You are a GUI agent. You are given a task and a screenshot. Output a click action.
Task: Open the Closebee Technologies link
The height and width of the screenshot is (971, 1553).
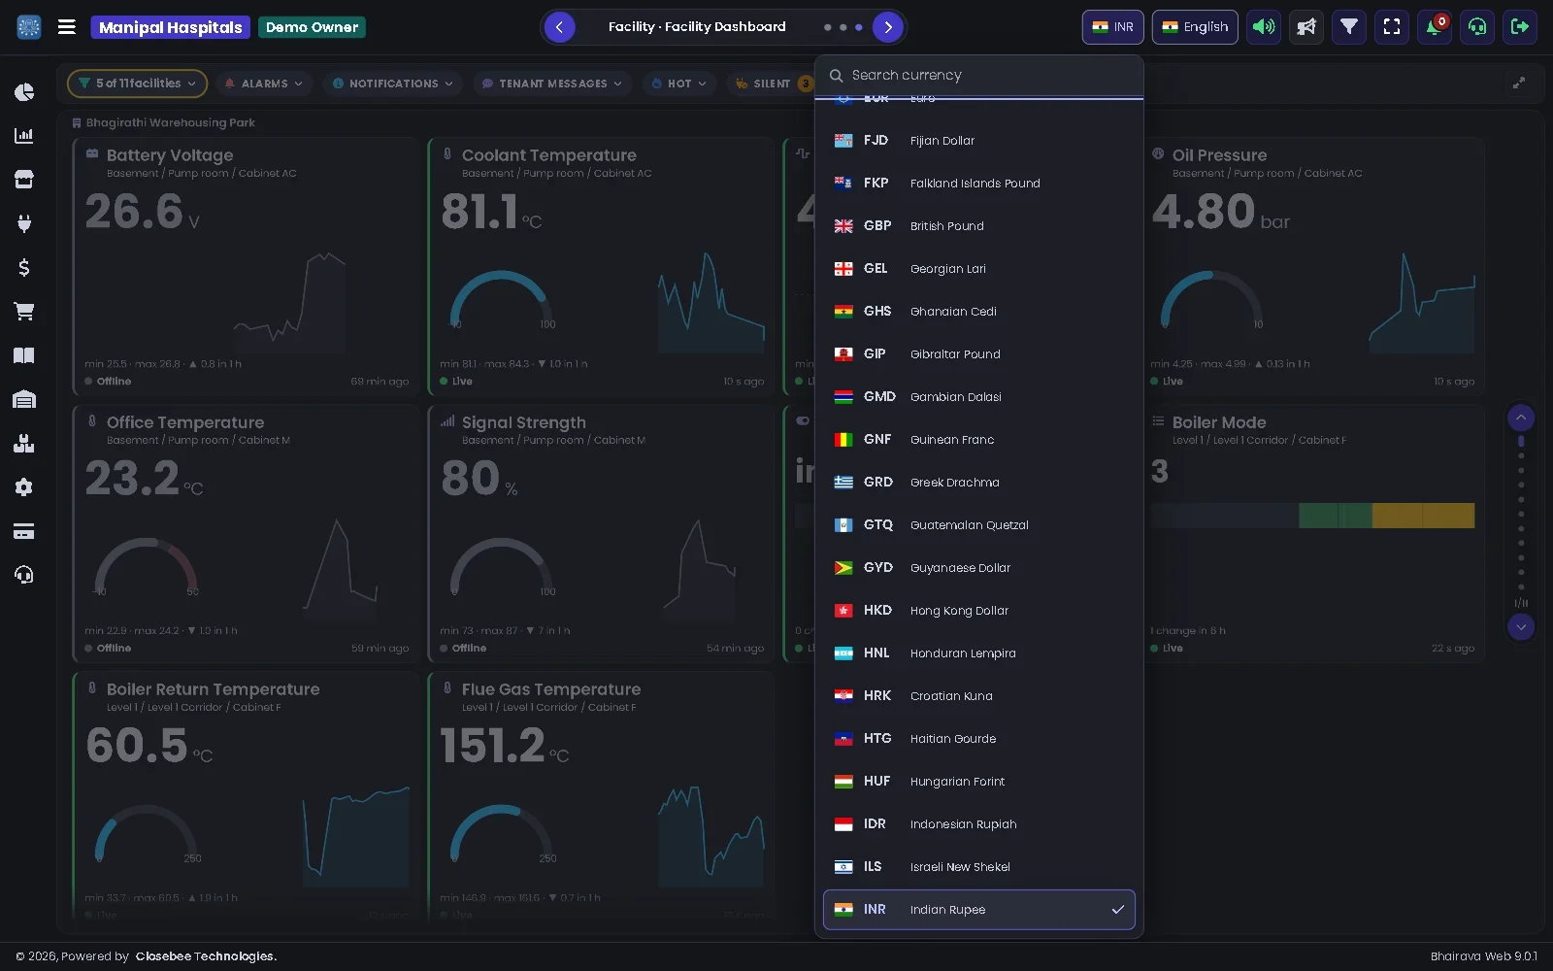pos(206,956)
